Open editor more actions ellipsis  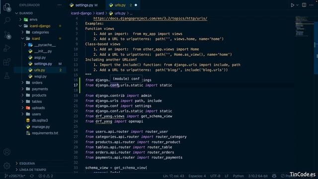pos(312,5)
